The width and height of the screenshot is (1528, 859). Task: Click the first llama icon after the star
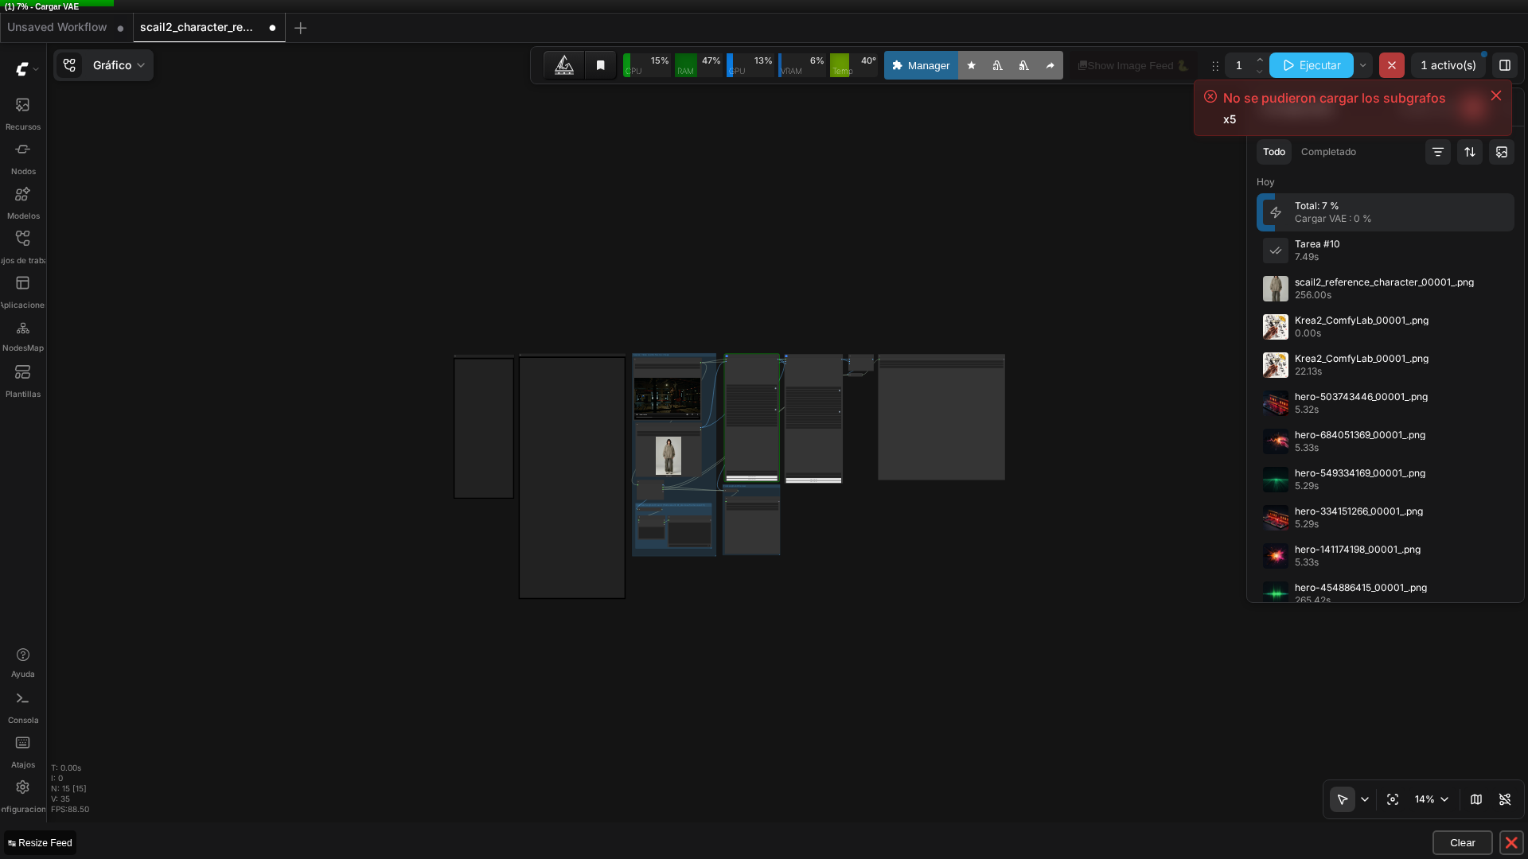pyautogui.click(x=997, y=65)
